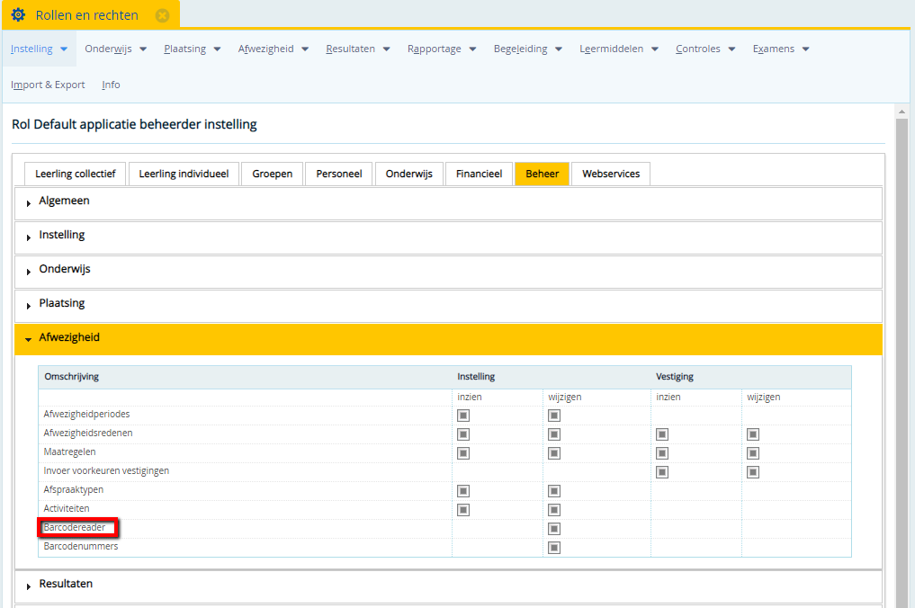This screenshot has width=915, height=608.
Task: Toggle Invoer voorkeuren vestigingen inzien checkbox
Action: pyautogui.click(x=662, y=472)
